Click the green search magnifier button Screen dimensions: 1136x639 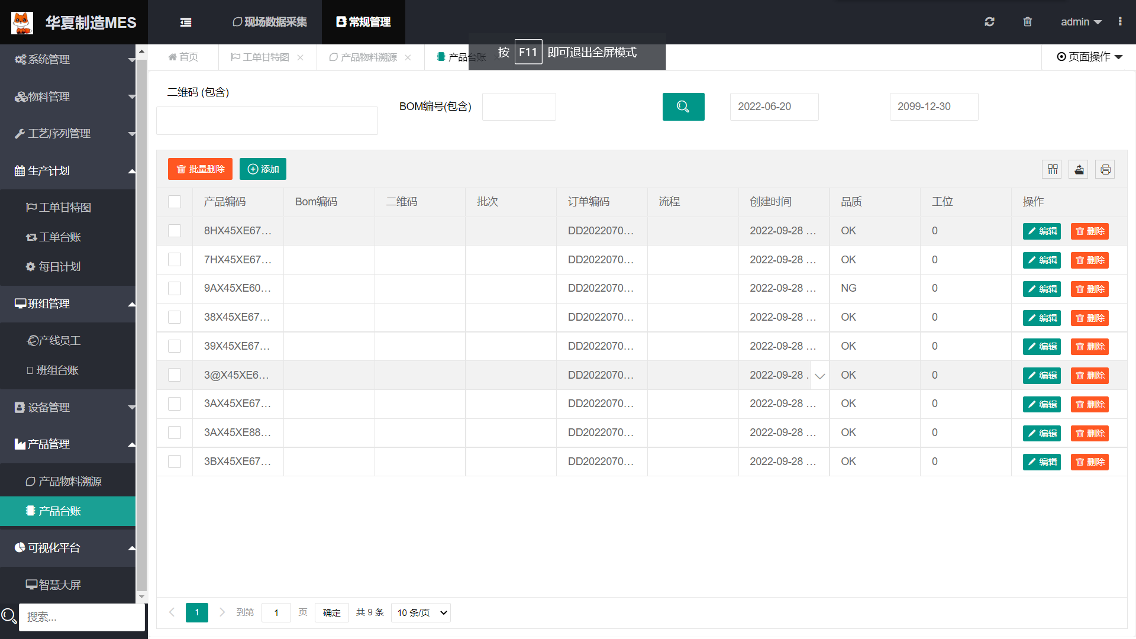[683, 106]
